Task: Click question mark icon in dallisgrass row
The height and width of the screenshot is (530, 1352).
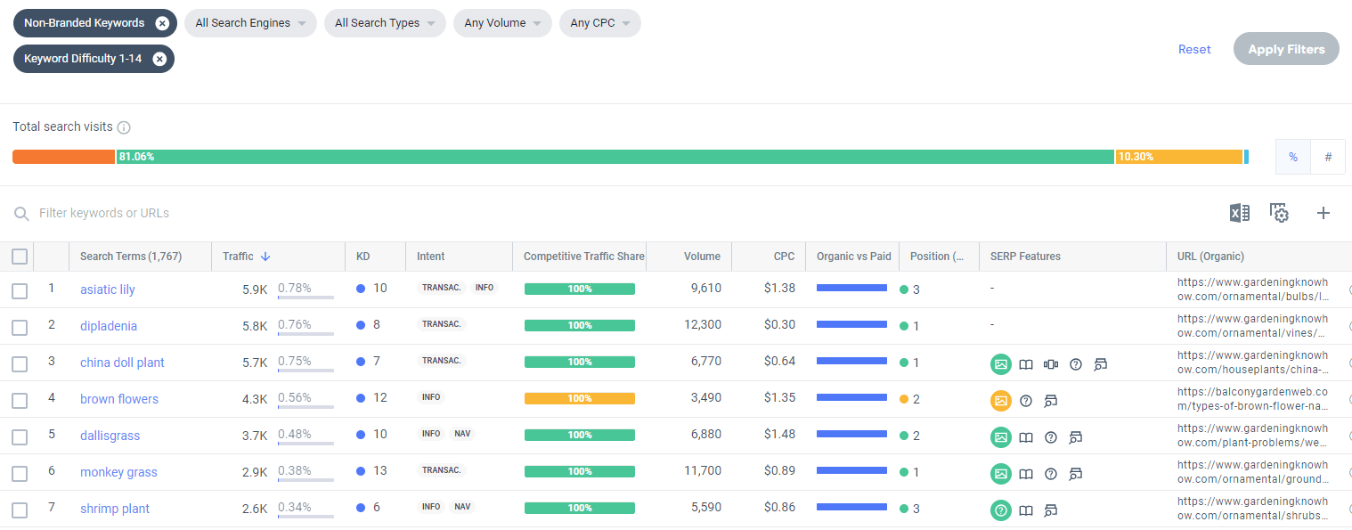Action: click(x=1051, y=437)
